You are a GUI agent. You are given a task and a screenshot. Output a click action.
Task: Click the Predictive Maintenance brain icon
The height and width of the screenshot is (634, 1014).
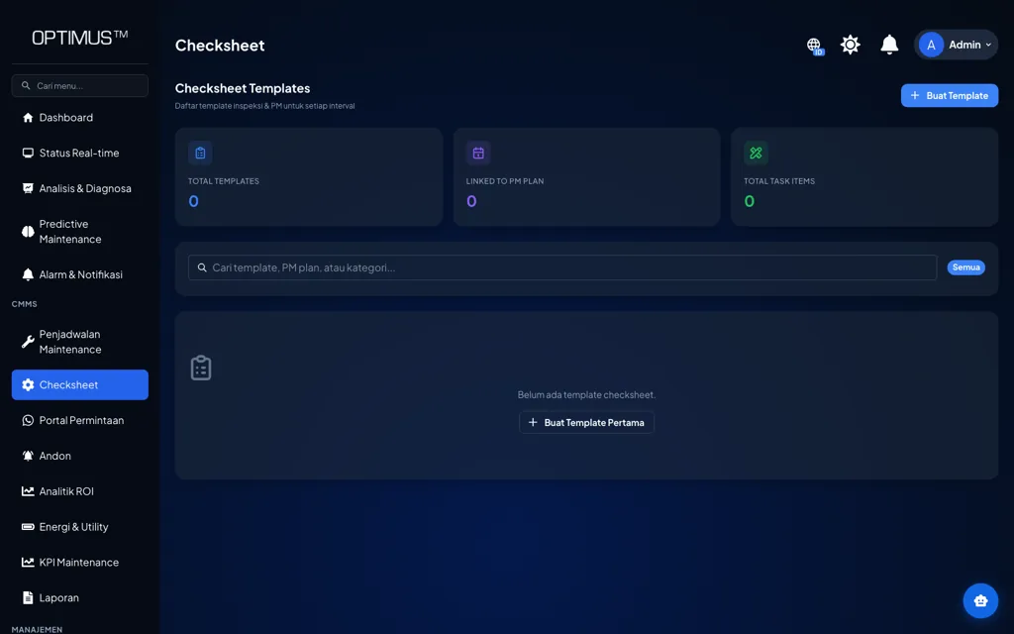pos(28,232)
